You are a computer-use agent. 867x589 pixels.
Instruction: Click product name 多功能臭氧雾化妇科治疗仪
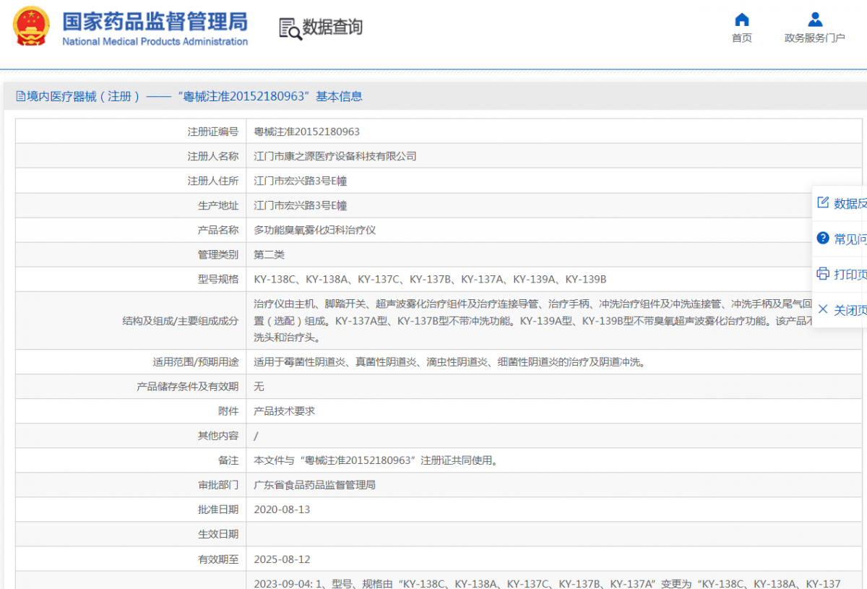coord(315,230)
